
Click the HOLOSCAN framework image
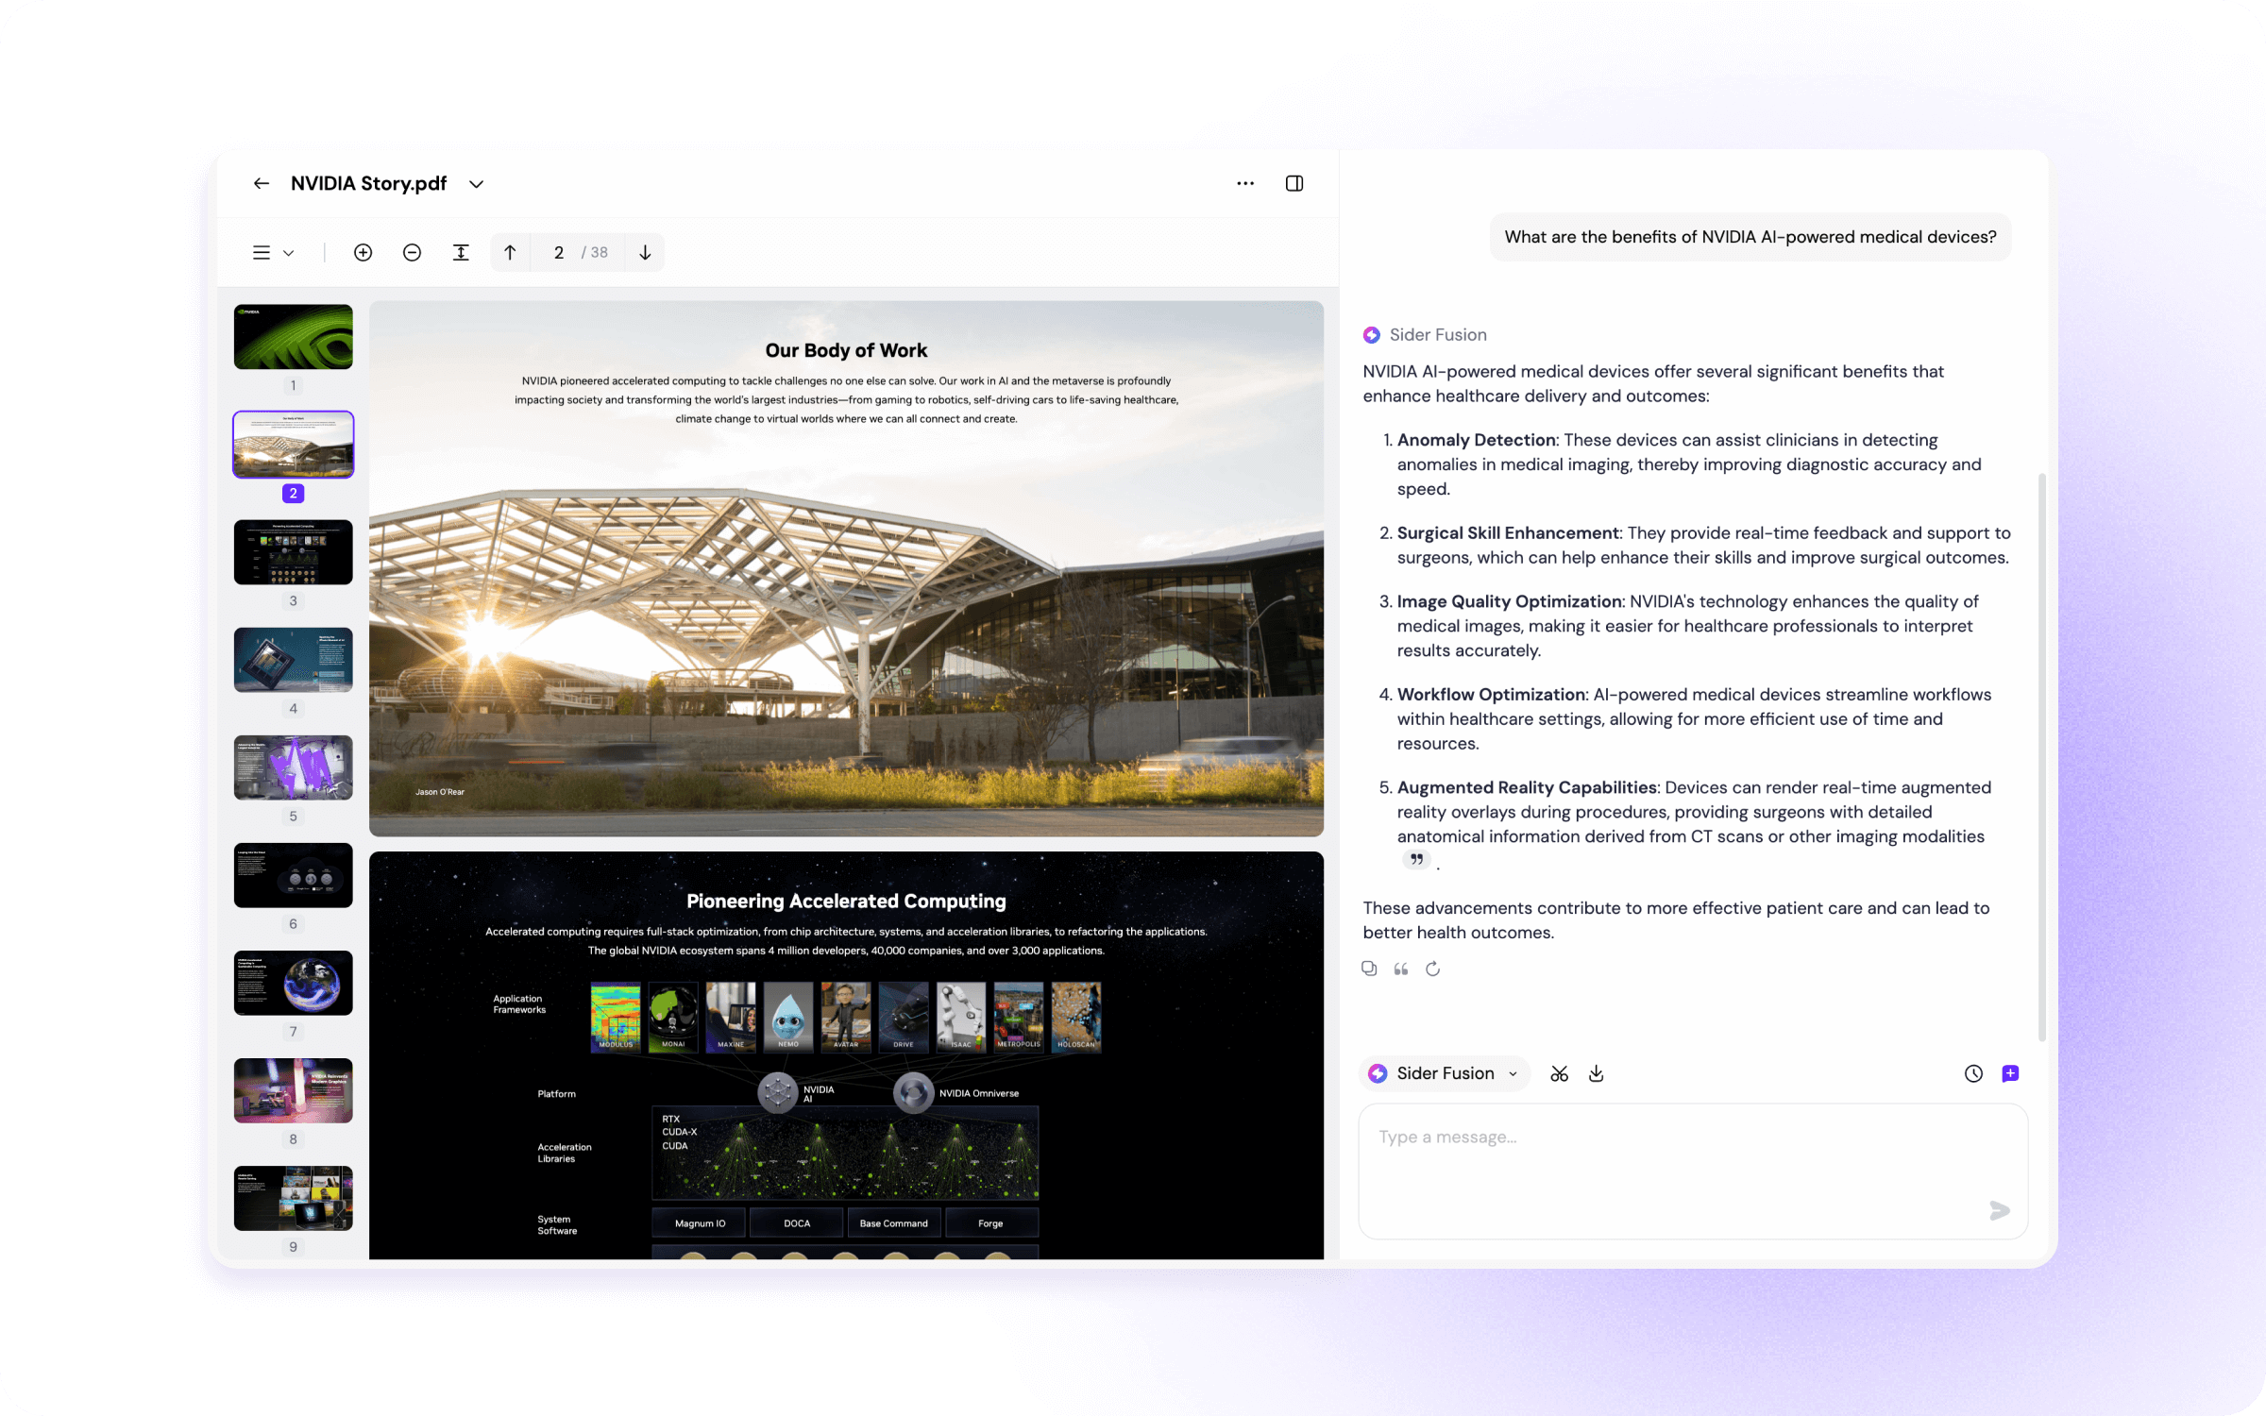tap(1076, 1017)
